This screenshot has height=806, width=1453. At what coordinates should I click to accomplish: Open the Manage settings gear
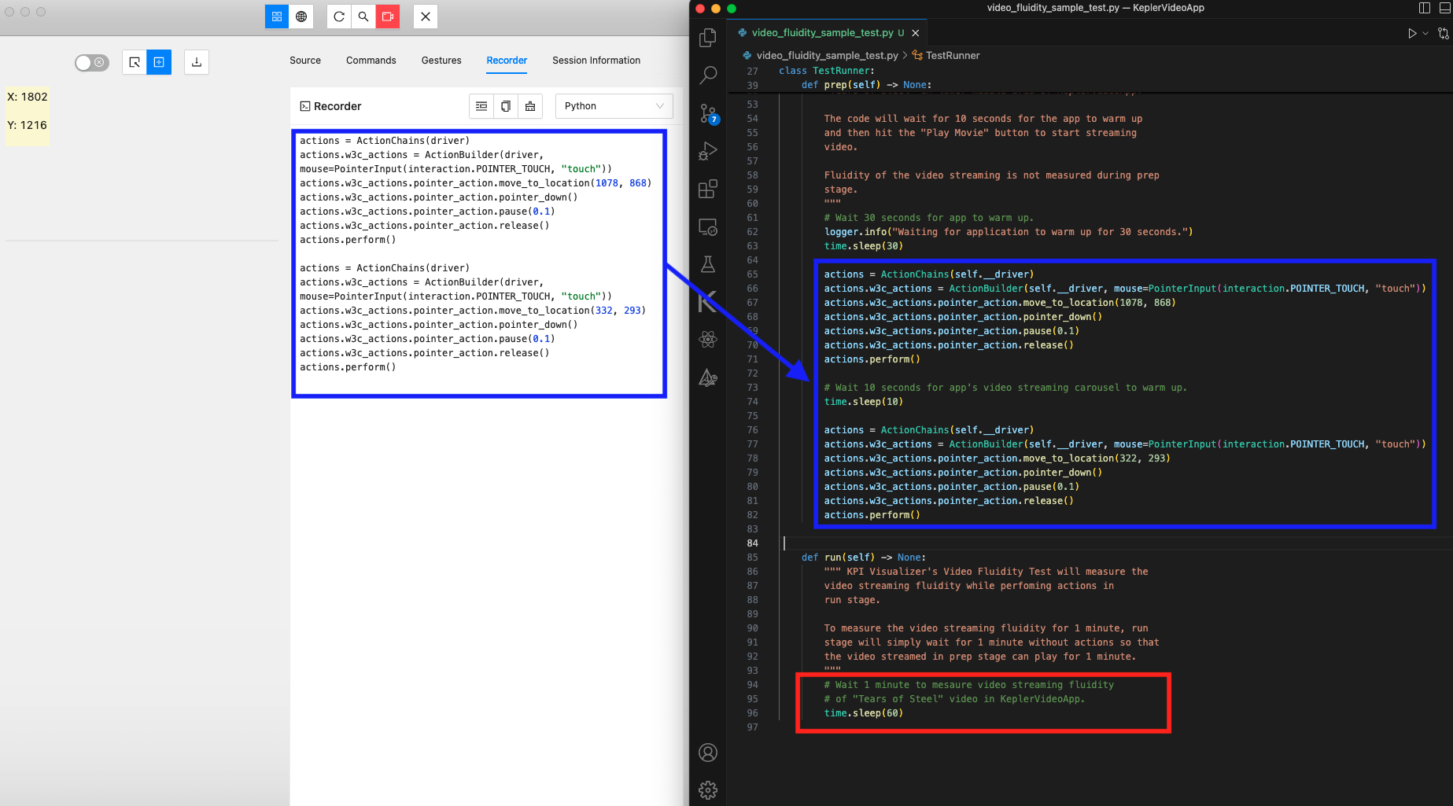tap(708, 789)
